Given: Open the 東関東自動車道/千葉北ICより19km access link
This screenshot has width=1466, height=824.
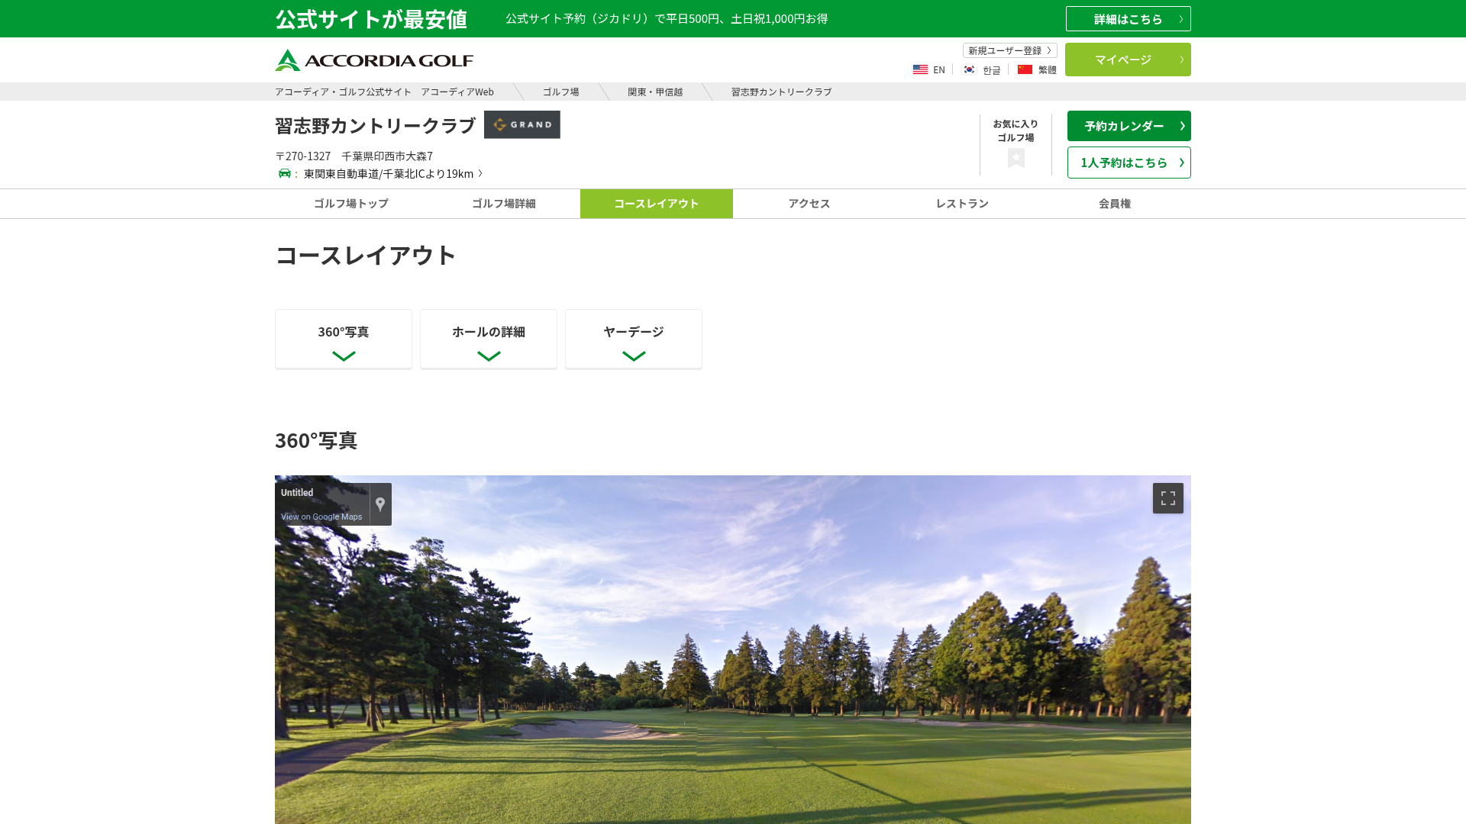Looking at the screenshot, I should pyautogui.click(x=392, y=173).
